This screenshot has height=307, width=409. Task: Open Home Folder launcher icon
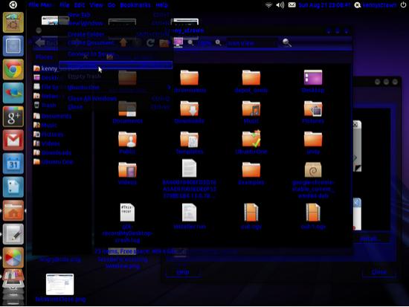tap(13, 210)
